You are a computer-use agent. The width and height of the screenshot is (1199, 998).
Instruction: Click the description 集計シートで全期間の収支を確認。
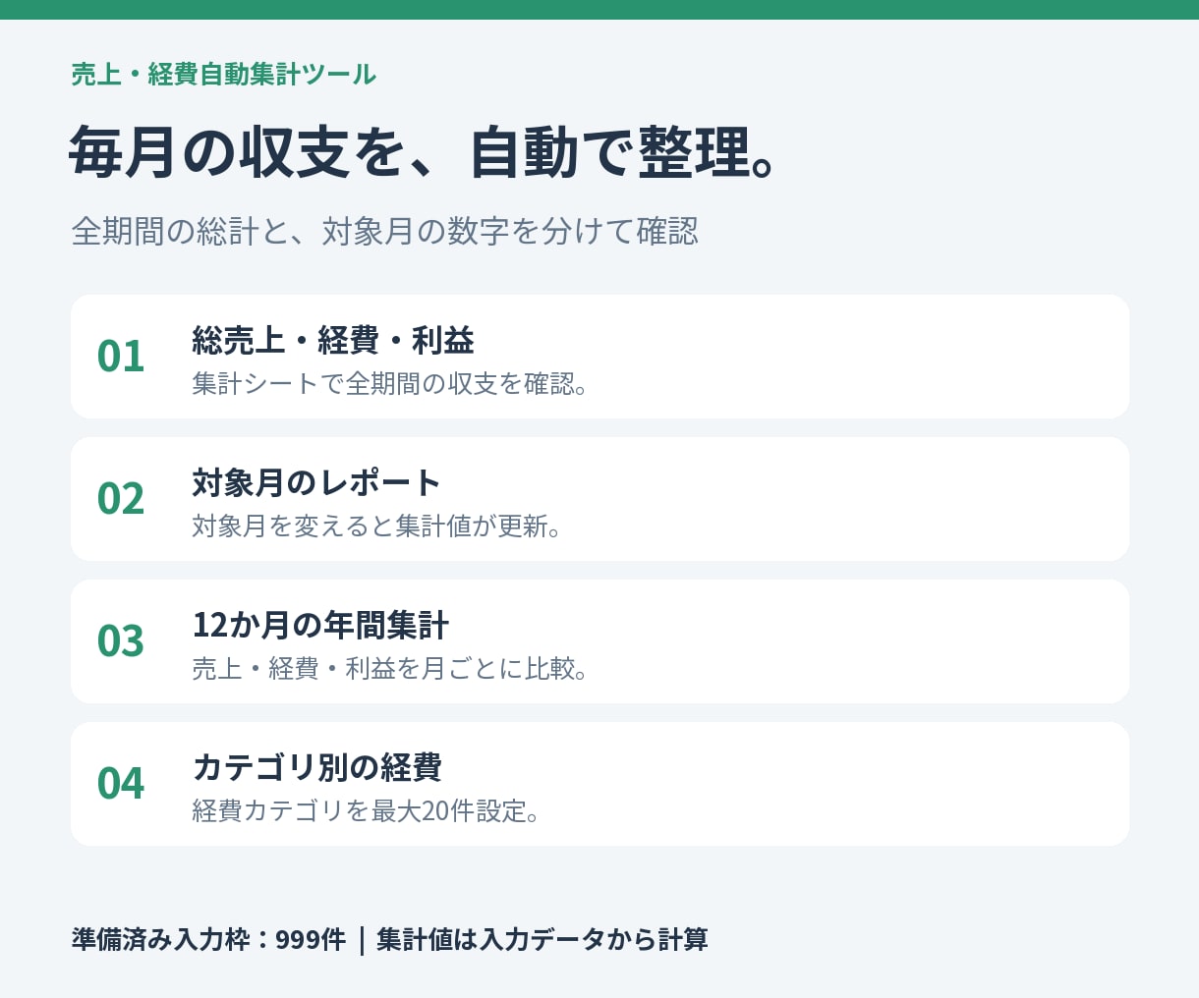(390, 384)
